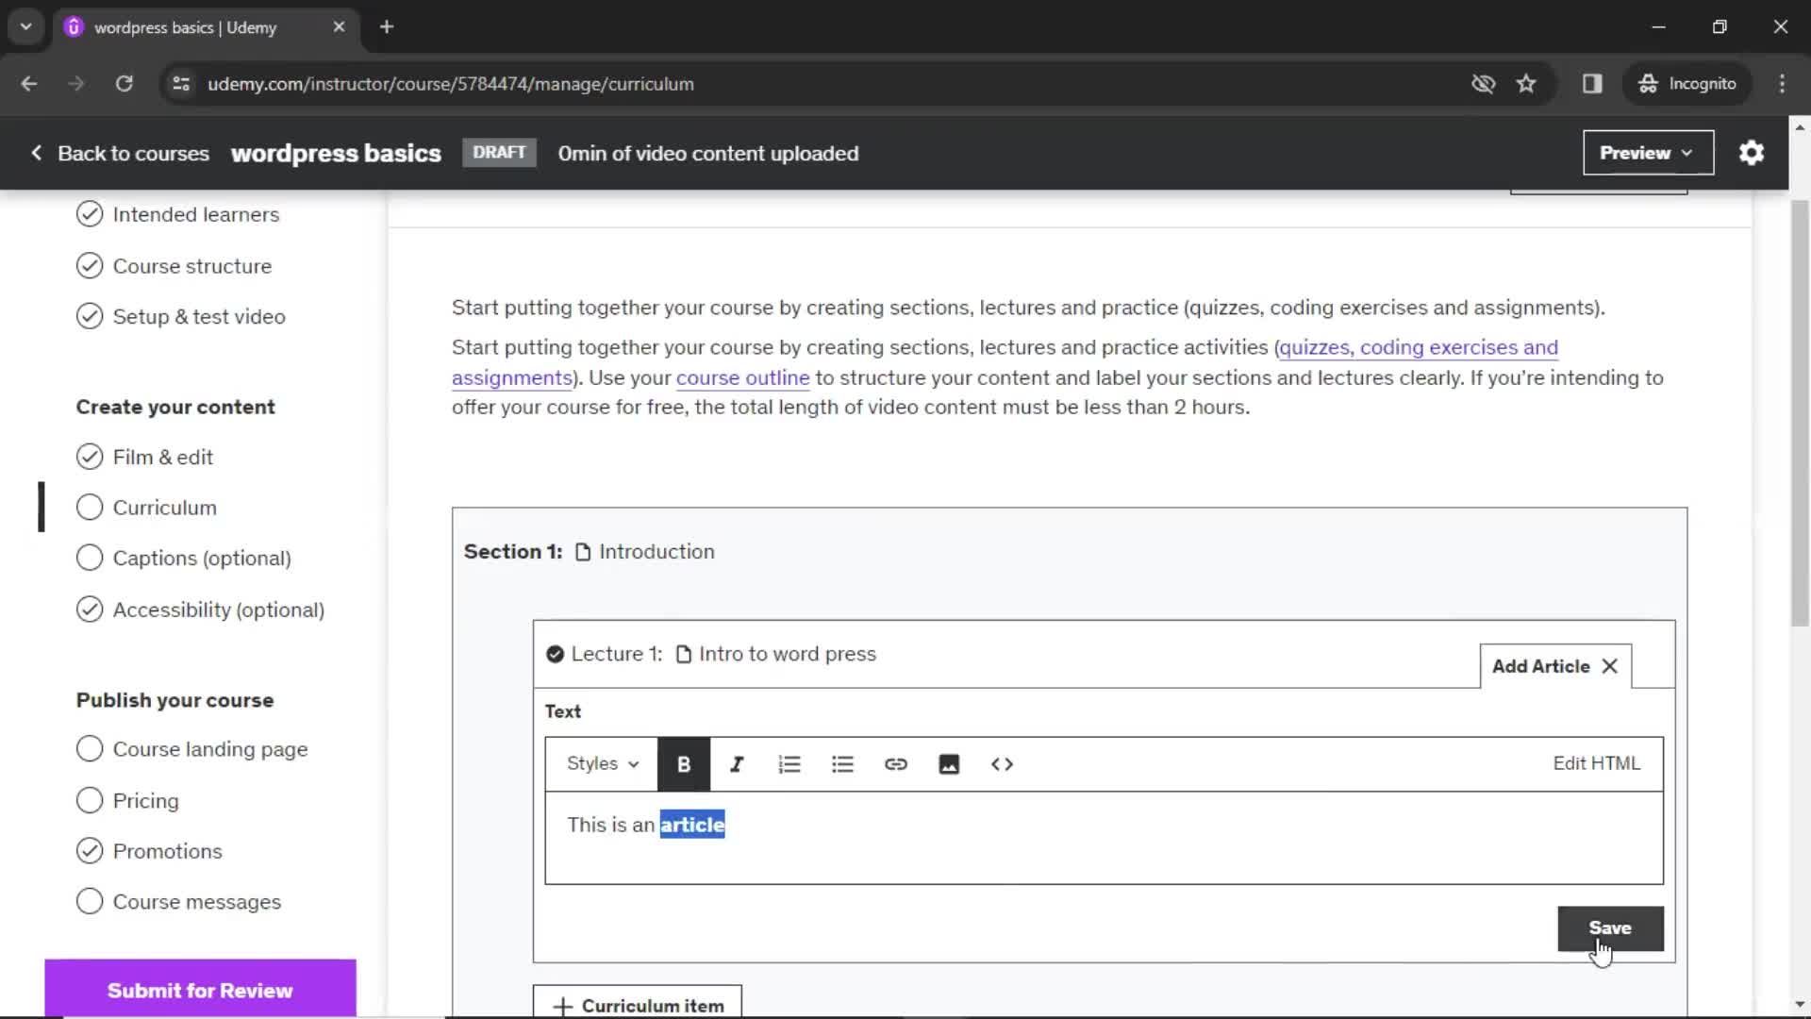Close the wordpress basics Udemy tab

[339, 26]
